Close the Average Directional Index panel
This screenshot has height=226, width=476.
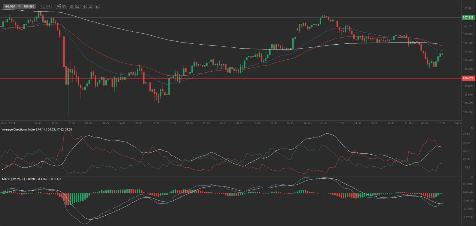pos(472,128)
